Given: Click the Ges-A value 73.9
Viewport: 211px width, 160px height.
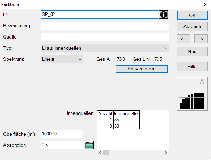Looking at the screenshot, I should (121, 59).
